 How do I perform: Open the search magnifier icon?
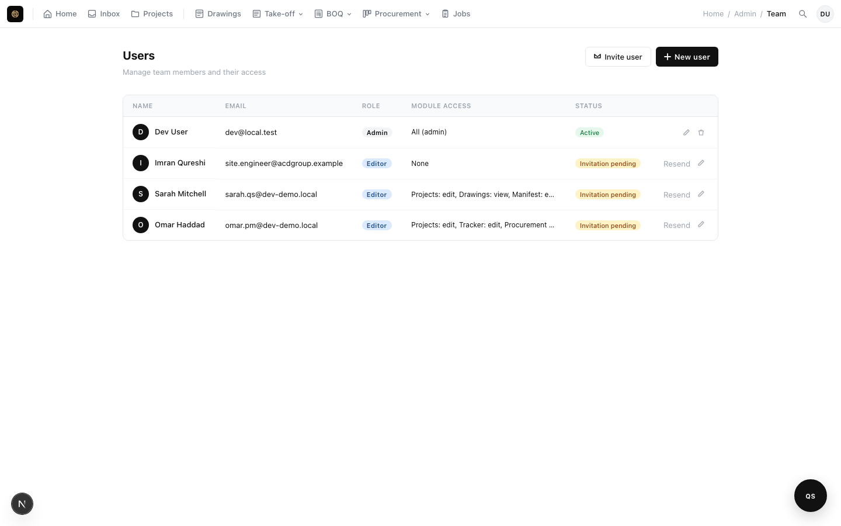coord(803,14)
